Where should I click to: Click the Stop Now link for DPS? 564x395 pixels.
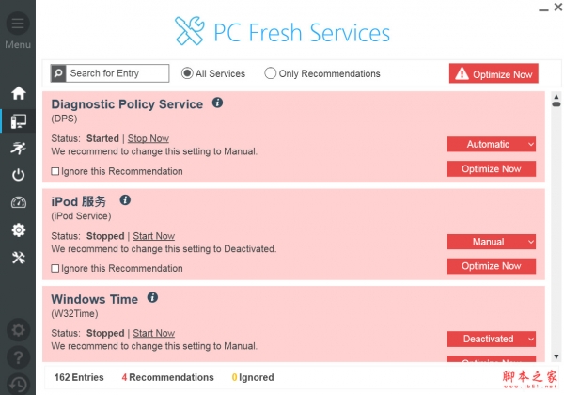click(149, 138)
